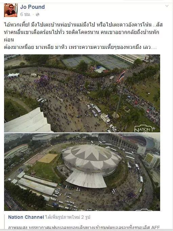Open the crowd photo with Thai flag
This screenshot has height=231, width=173.
[x=82, y=93]
